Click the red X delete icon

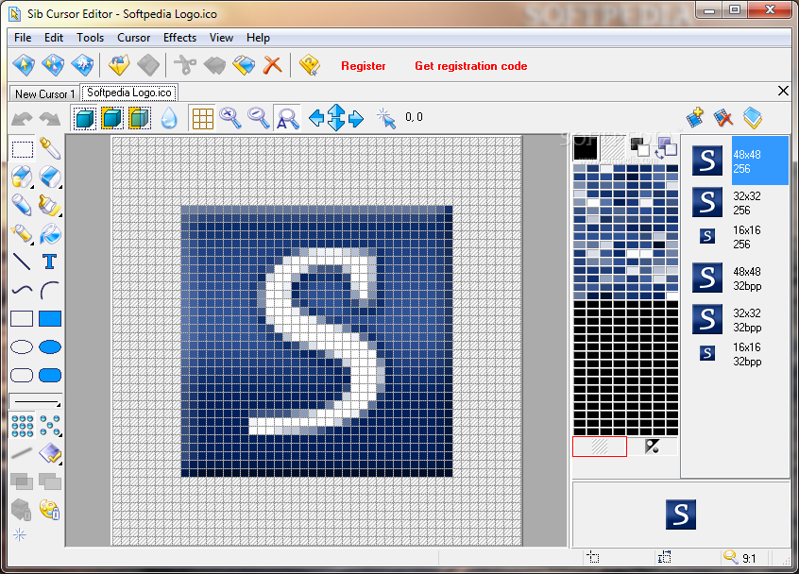point(273,65)
